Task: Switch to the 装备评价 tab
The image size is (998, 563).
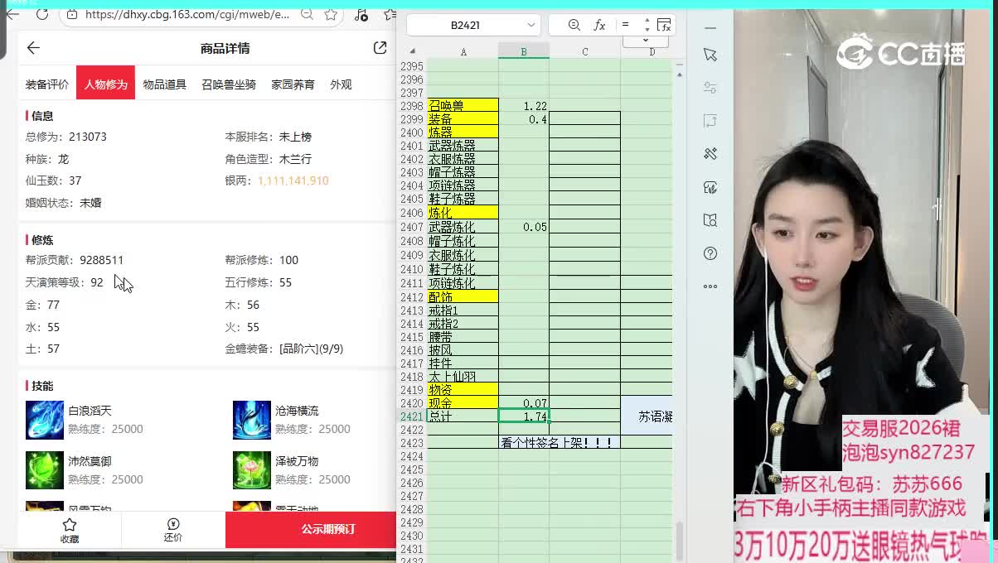Action: [x=47, y=84]
